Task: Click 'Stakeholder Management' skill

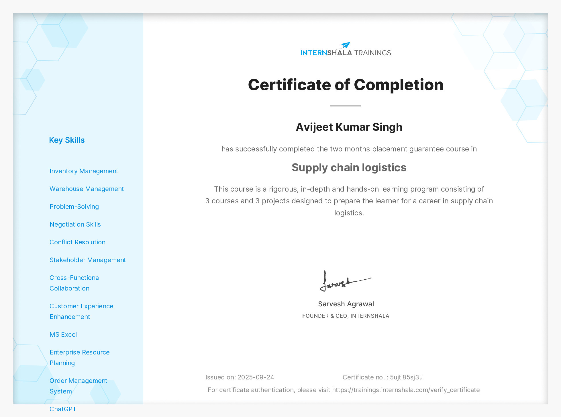Action: click(88, 260)
